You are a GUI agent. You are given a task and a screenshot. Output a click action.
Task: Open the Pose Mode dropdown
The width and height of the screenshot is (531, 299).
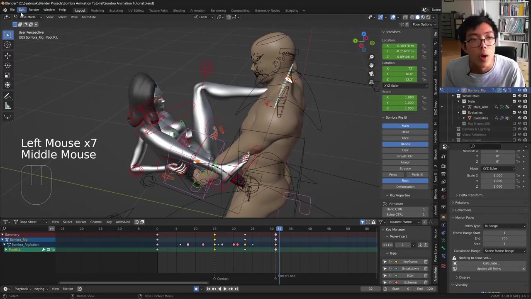27,17
